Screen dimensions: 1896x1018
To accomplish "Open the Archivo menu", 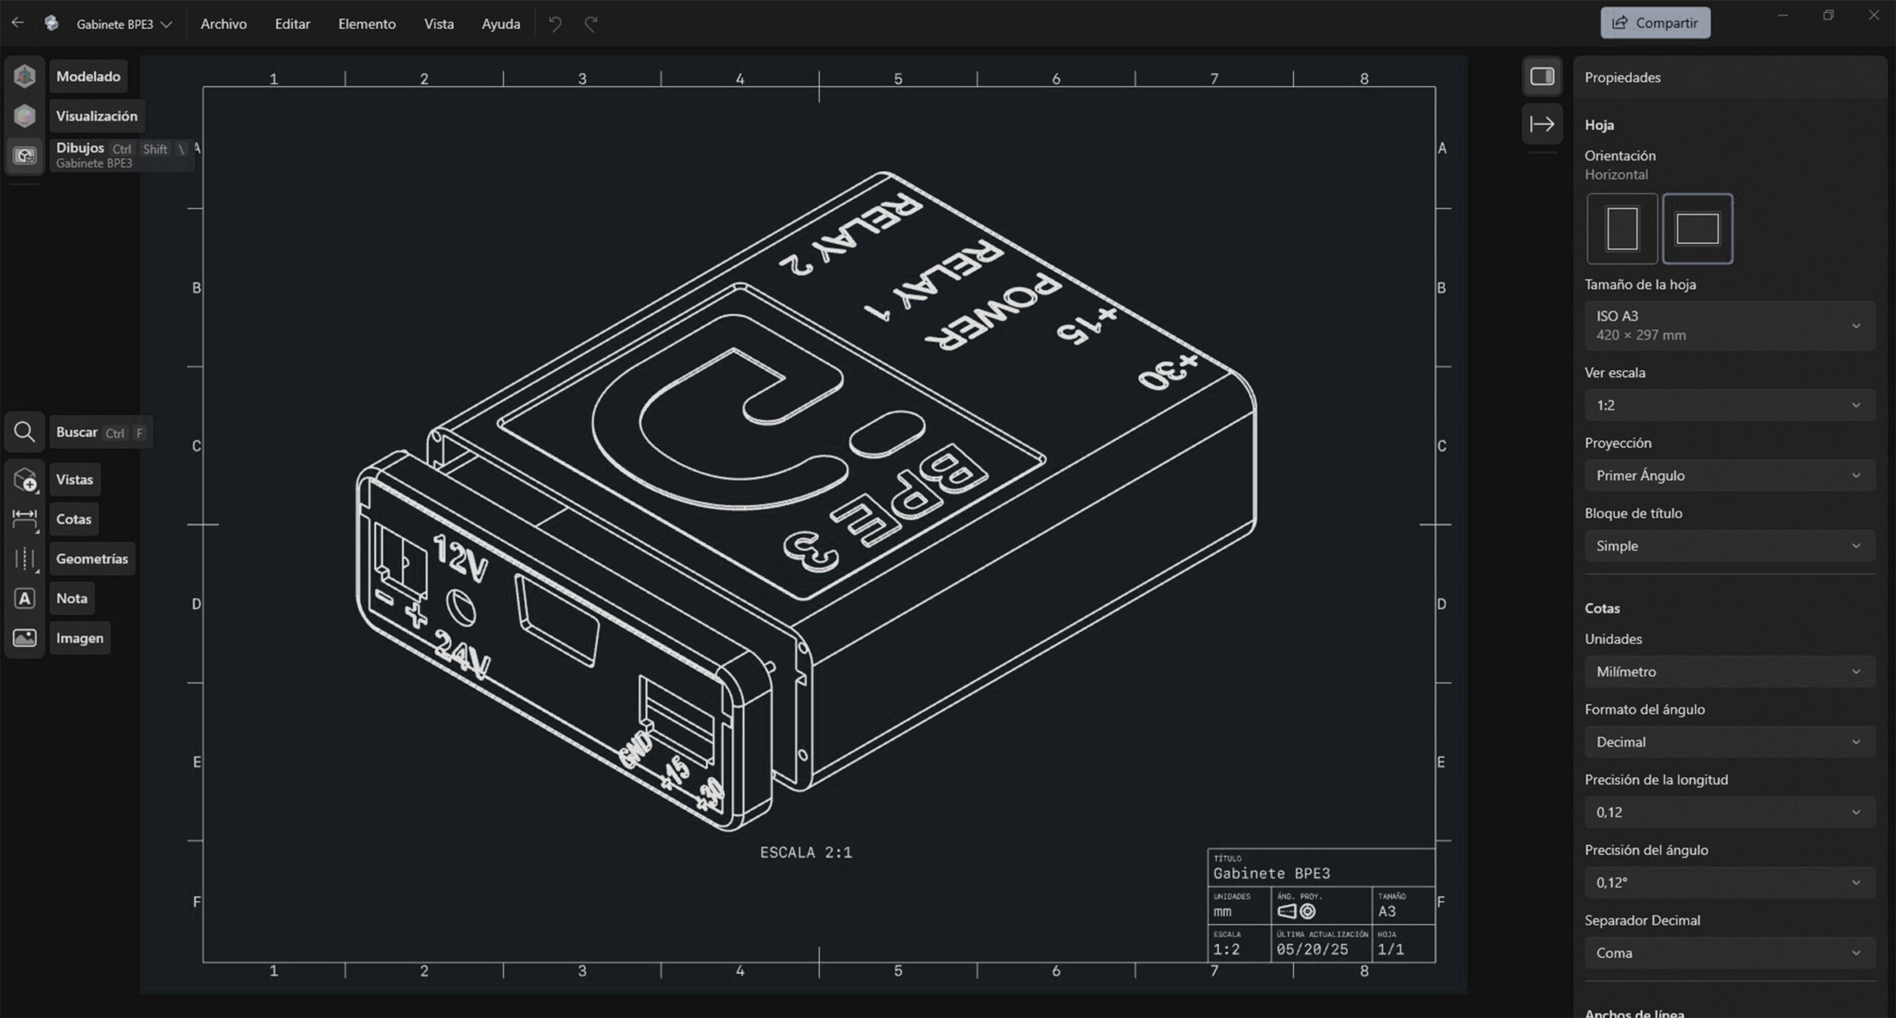I will click(x=223, y=24).
